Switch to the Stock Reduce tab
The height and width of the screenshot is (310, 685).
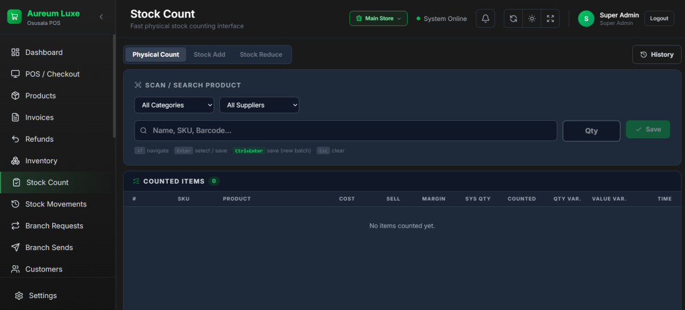coord(261,54)
